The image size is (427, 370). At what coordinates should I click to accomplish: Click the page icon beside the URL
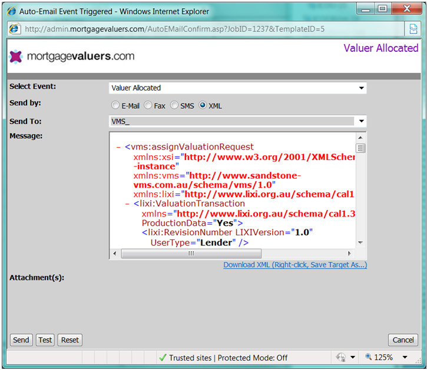(14, 29)
